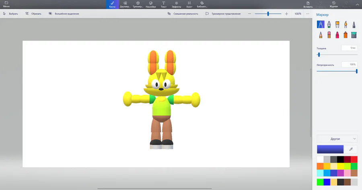This screenshot has width=362, height=190.
Task: Select the Watercolor brush tool
Action: (x=346, y=25)
